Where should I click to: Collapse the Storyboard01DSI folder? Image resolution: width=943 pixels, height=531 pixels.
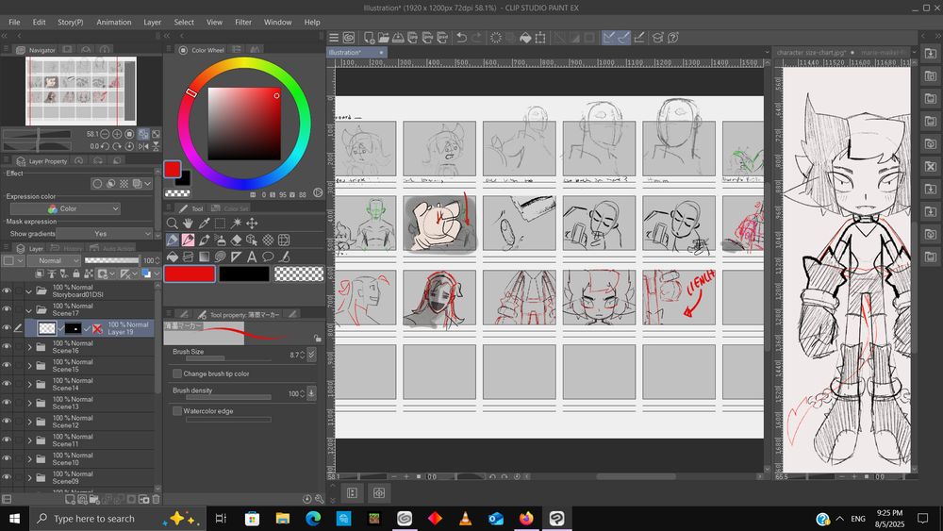[29, 291]
